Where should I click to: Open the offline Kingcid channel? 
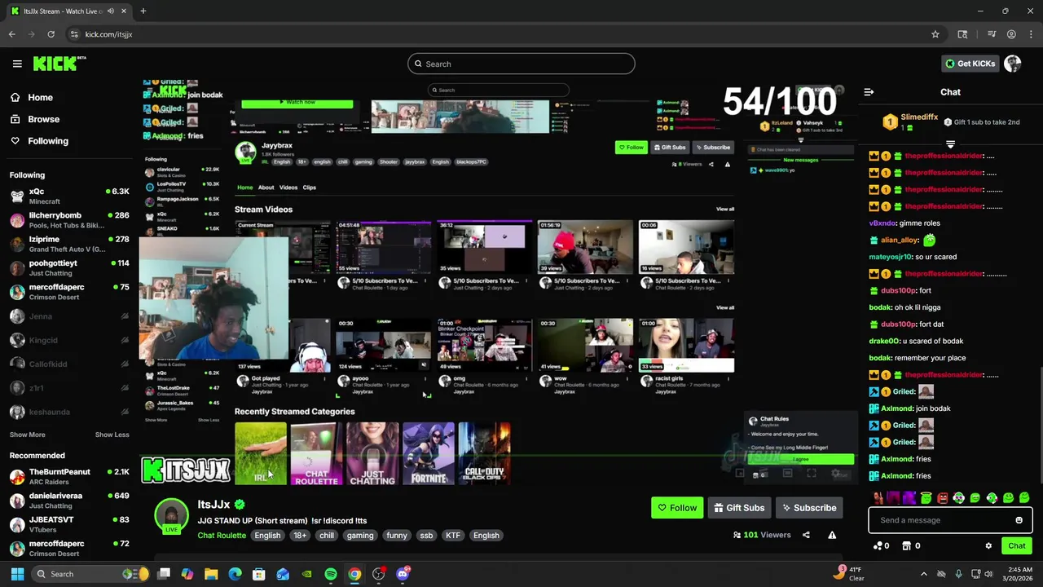tap(69, 340)
